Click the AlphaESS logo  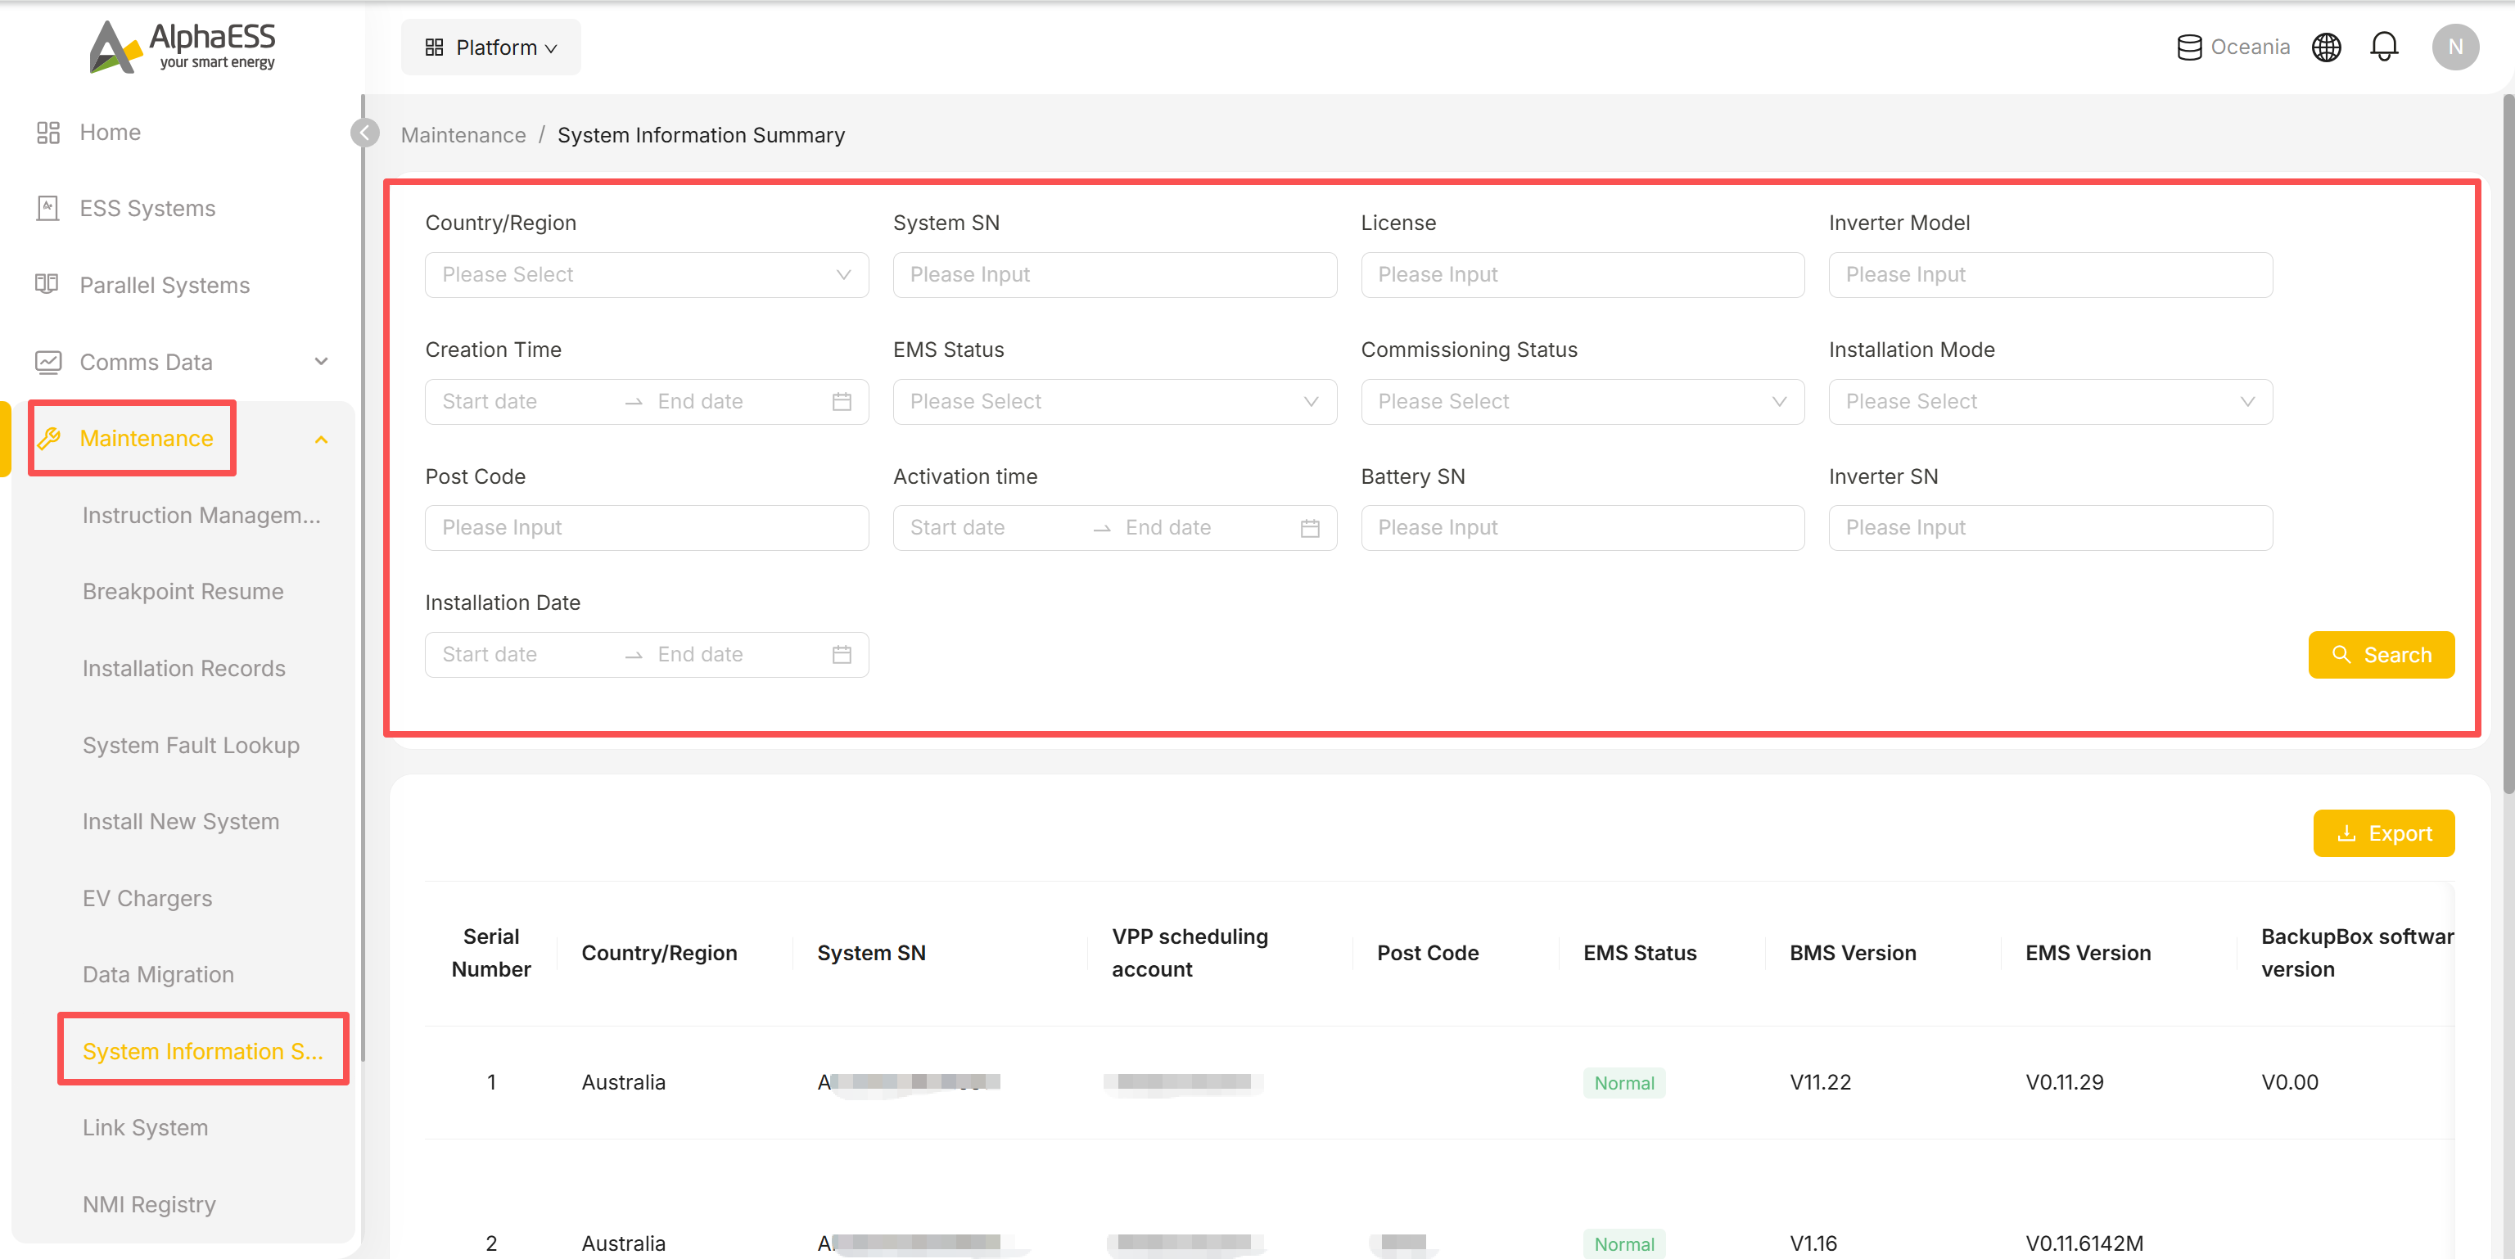coord(183,47)
